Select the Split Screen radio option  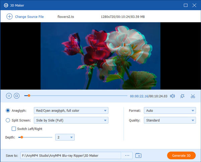[x=8, y=120]
